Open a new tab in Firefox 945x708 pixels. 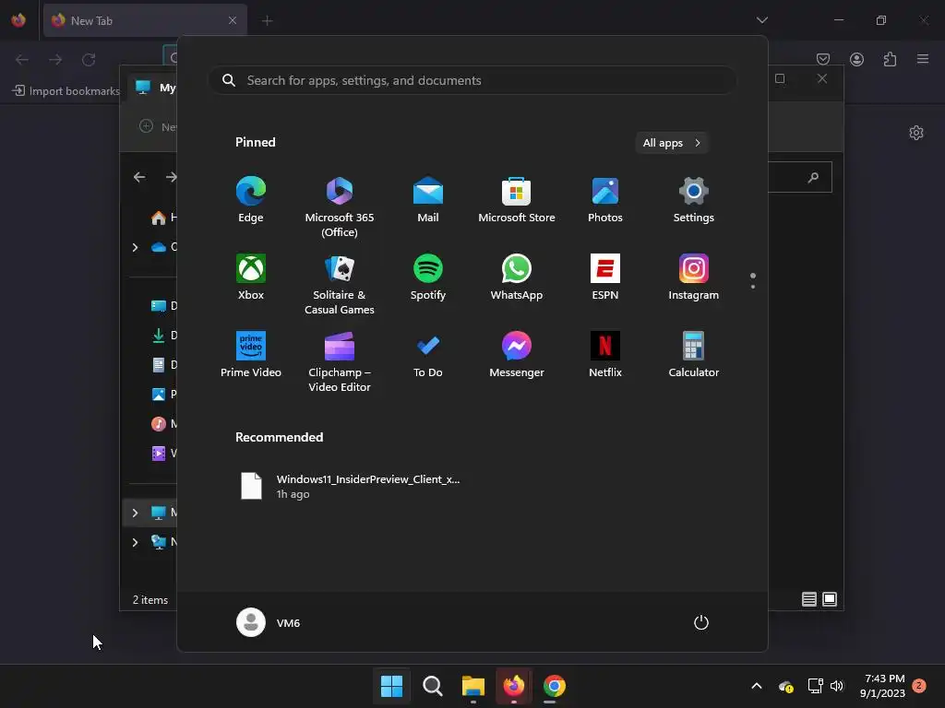(x=267, y=21)
